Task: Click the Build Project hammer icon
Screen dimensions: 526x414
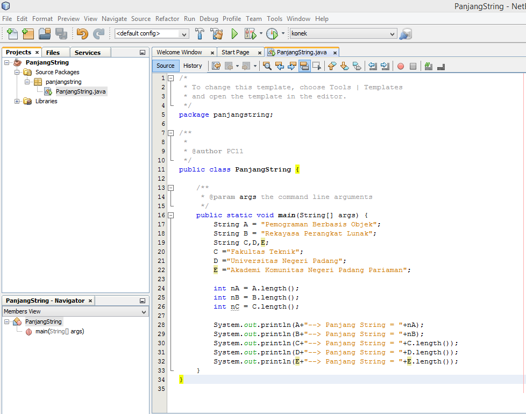Action: click(x=200, y=33)
